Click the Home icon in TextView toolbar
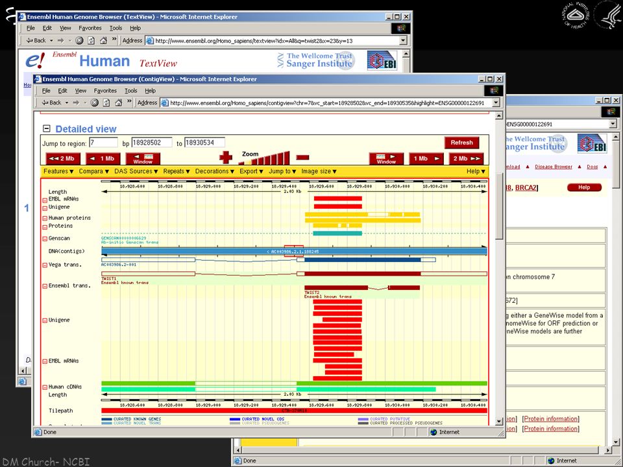623x467 pixels. (x=103, y=40)
